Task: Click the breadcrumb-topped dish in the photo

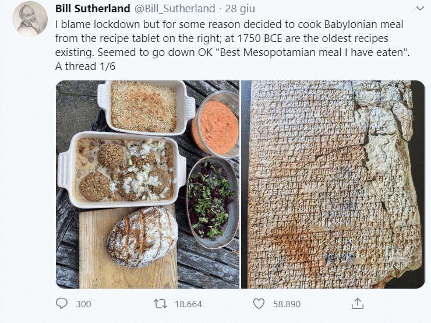Action: pos(143,106)
